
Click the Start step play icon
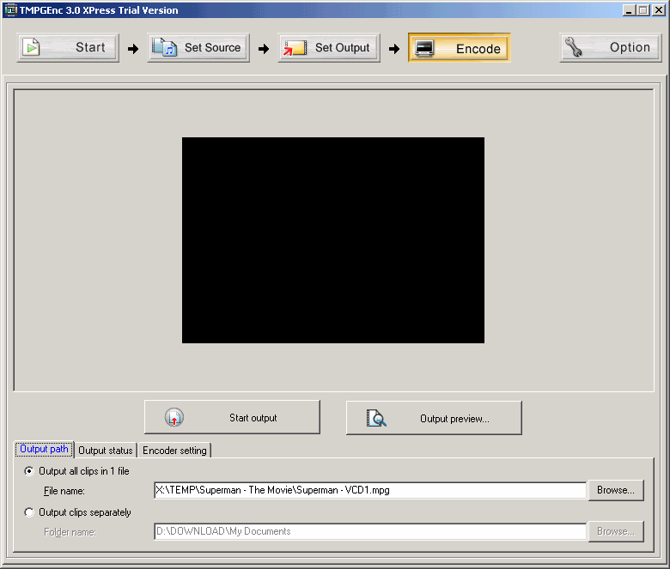point(32,48)
